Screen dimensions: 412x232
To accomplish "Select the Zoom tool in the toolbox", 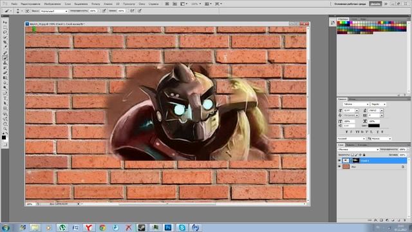I will click(5, 128).
